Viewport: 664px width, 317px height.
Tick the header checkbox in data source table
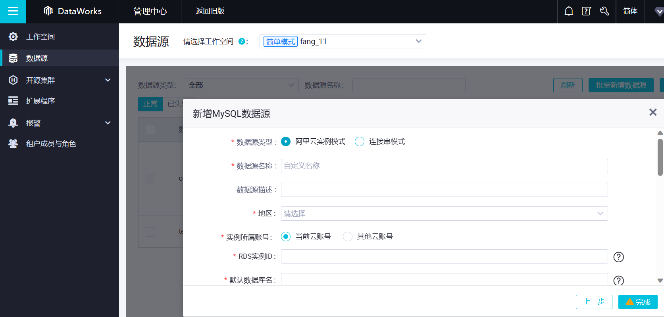point(150,129)
